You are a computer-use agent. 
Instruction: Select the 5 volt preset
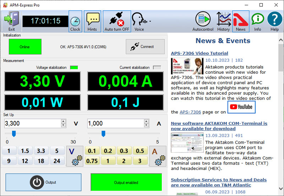click(x=57, y=151)
